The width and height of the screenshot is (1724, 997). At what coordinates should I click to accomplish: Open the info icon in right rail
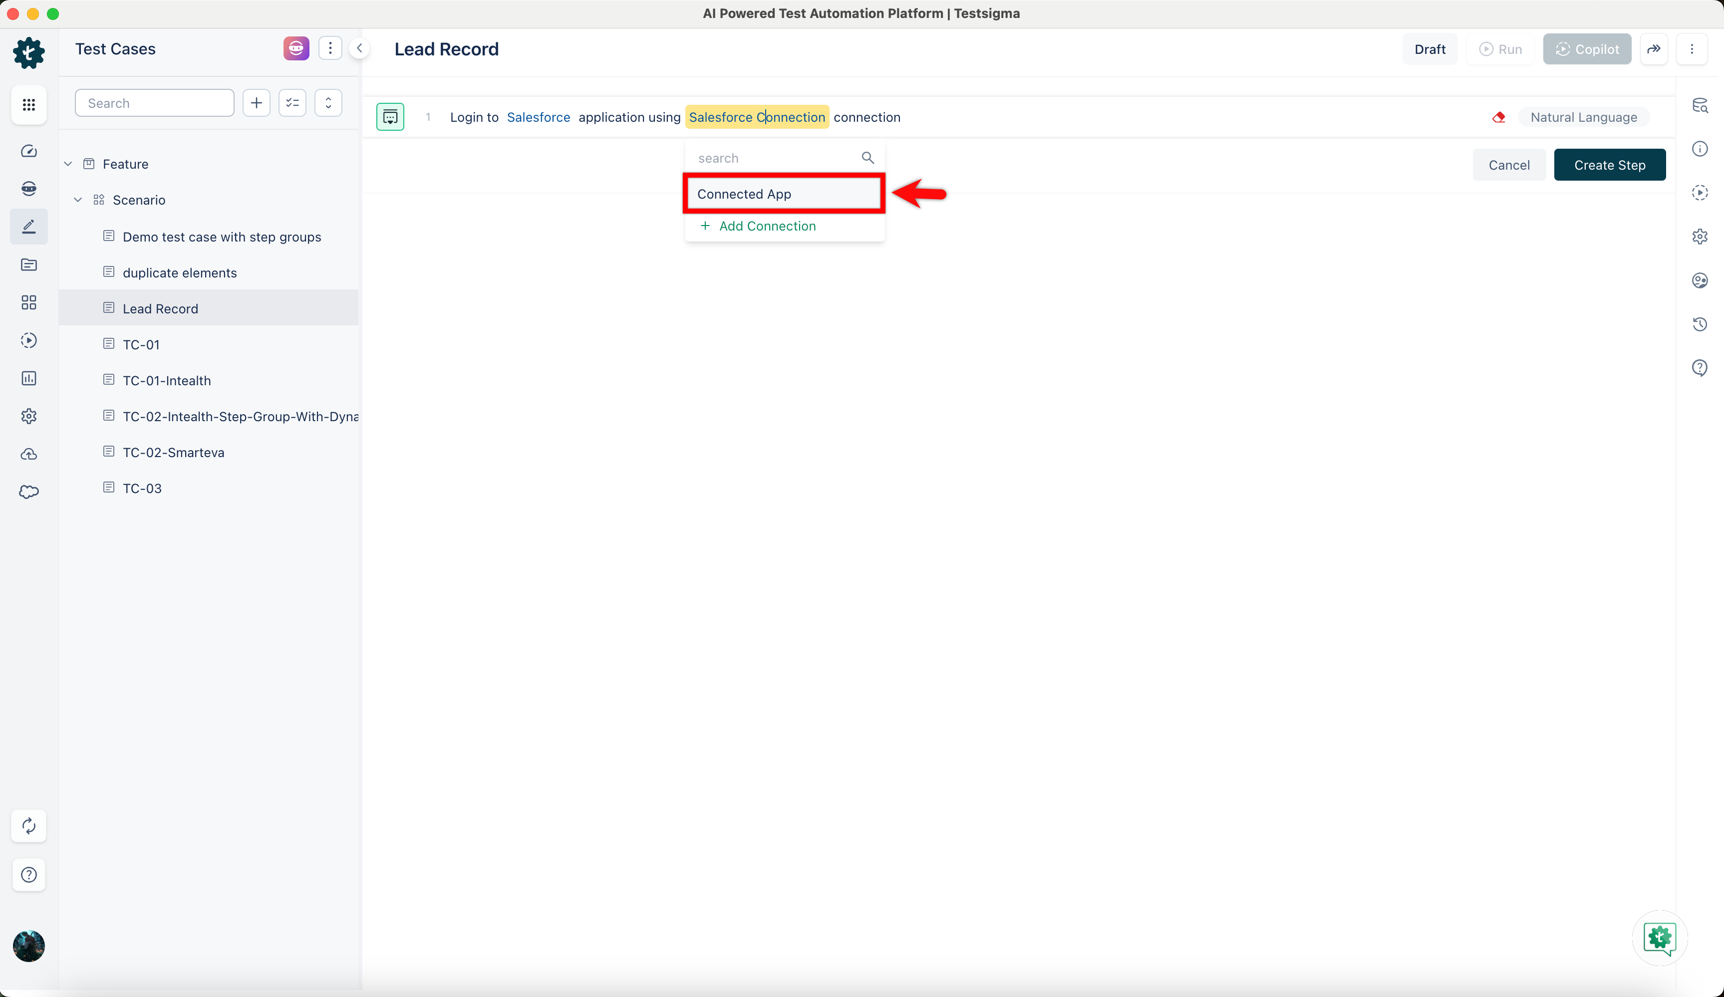(x=1700, y=149)
